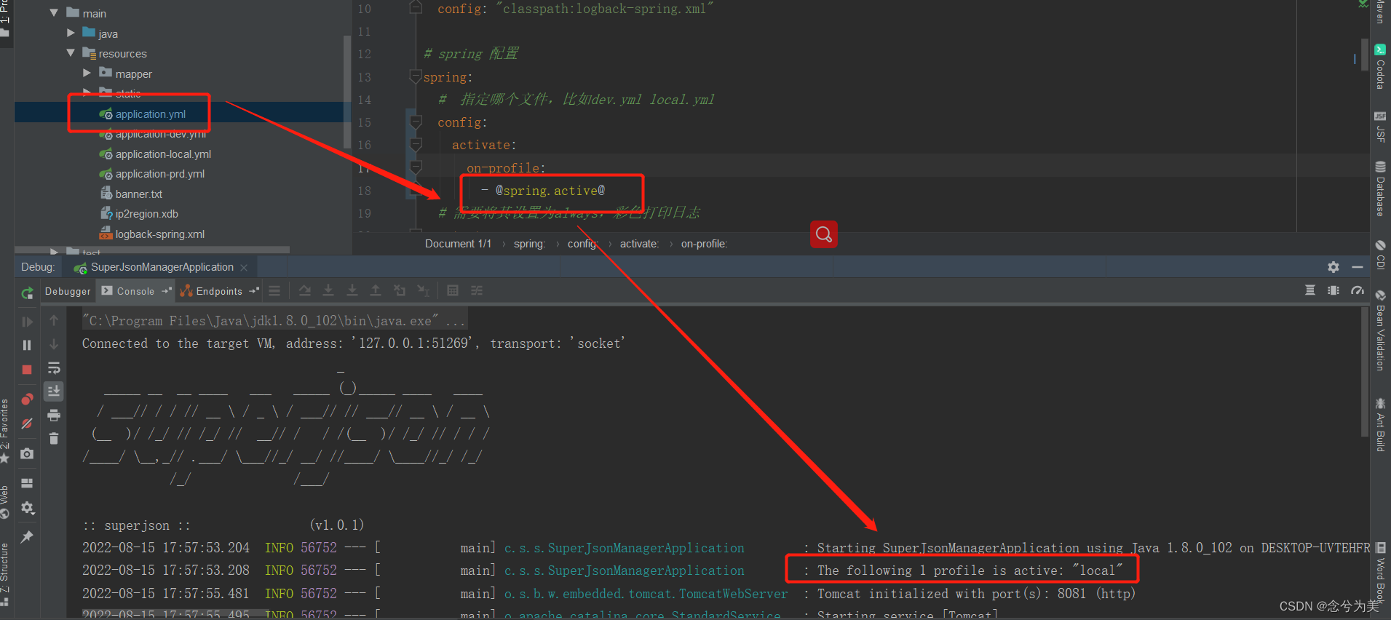
Task: Collapse the resources folder
Action: 71,52
